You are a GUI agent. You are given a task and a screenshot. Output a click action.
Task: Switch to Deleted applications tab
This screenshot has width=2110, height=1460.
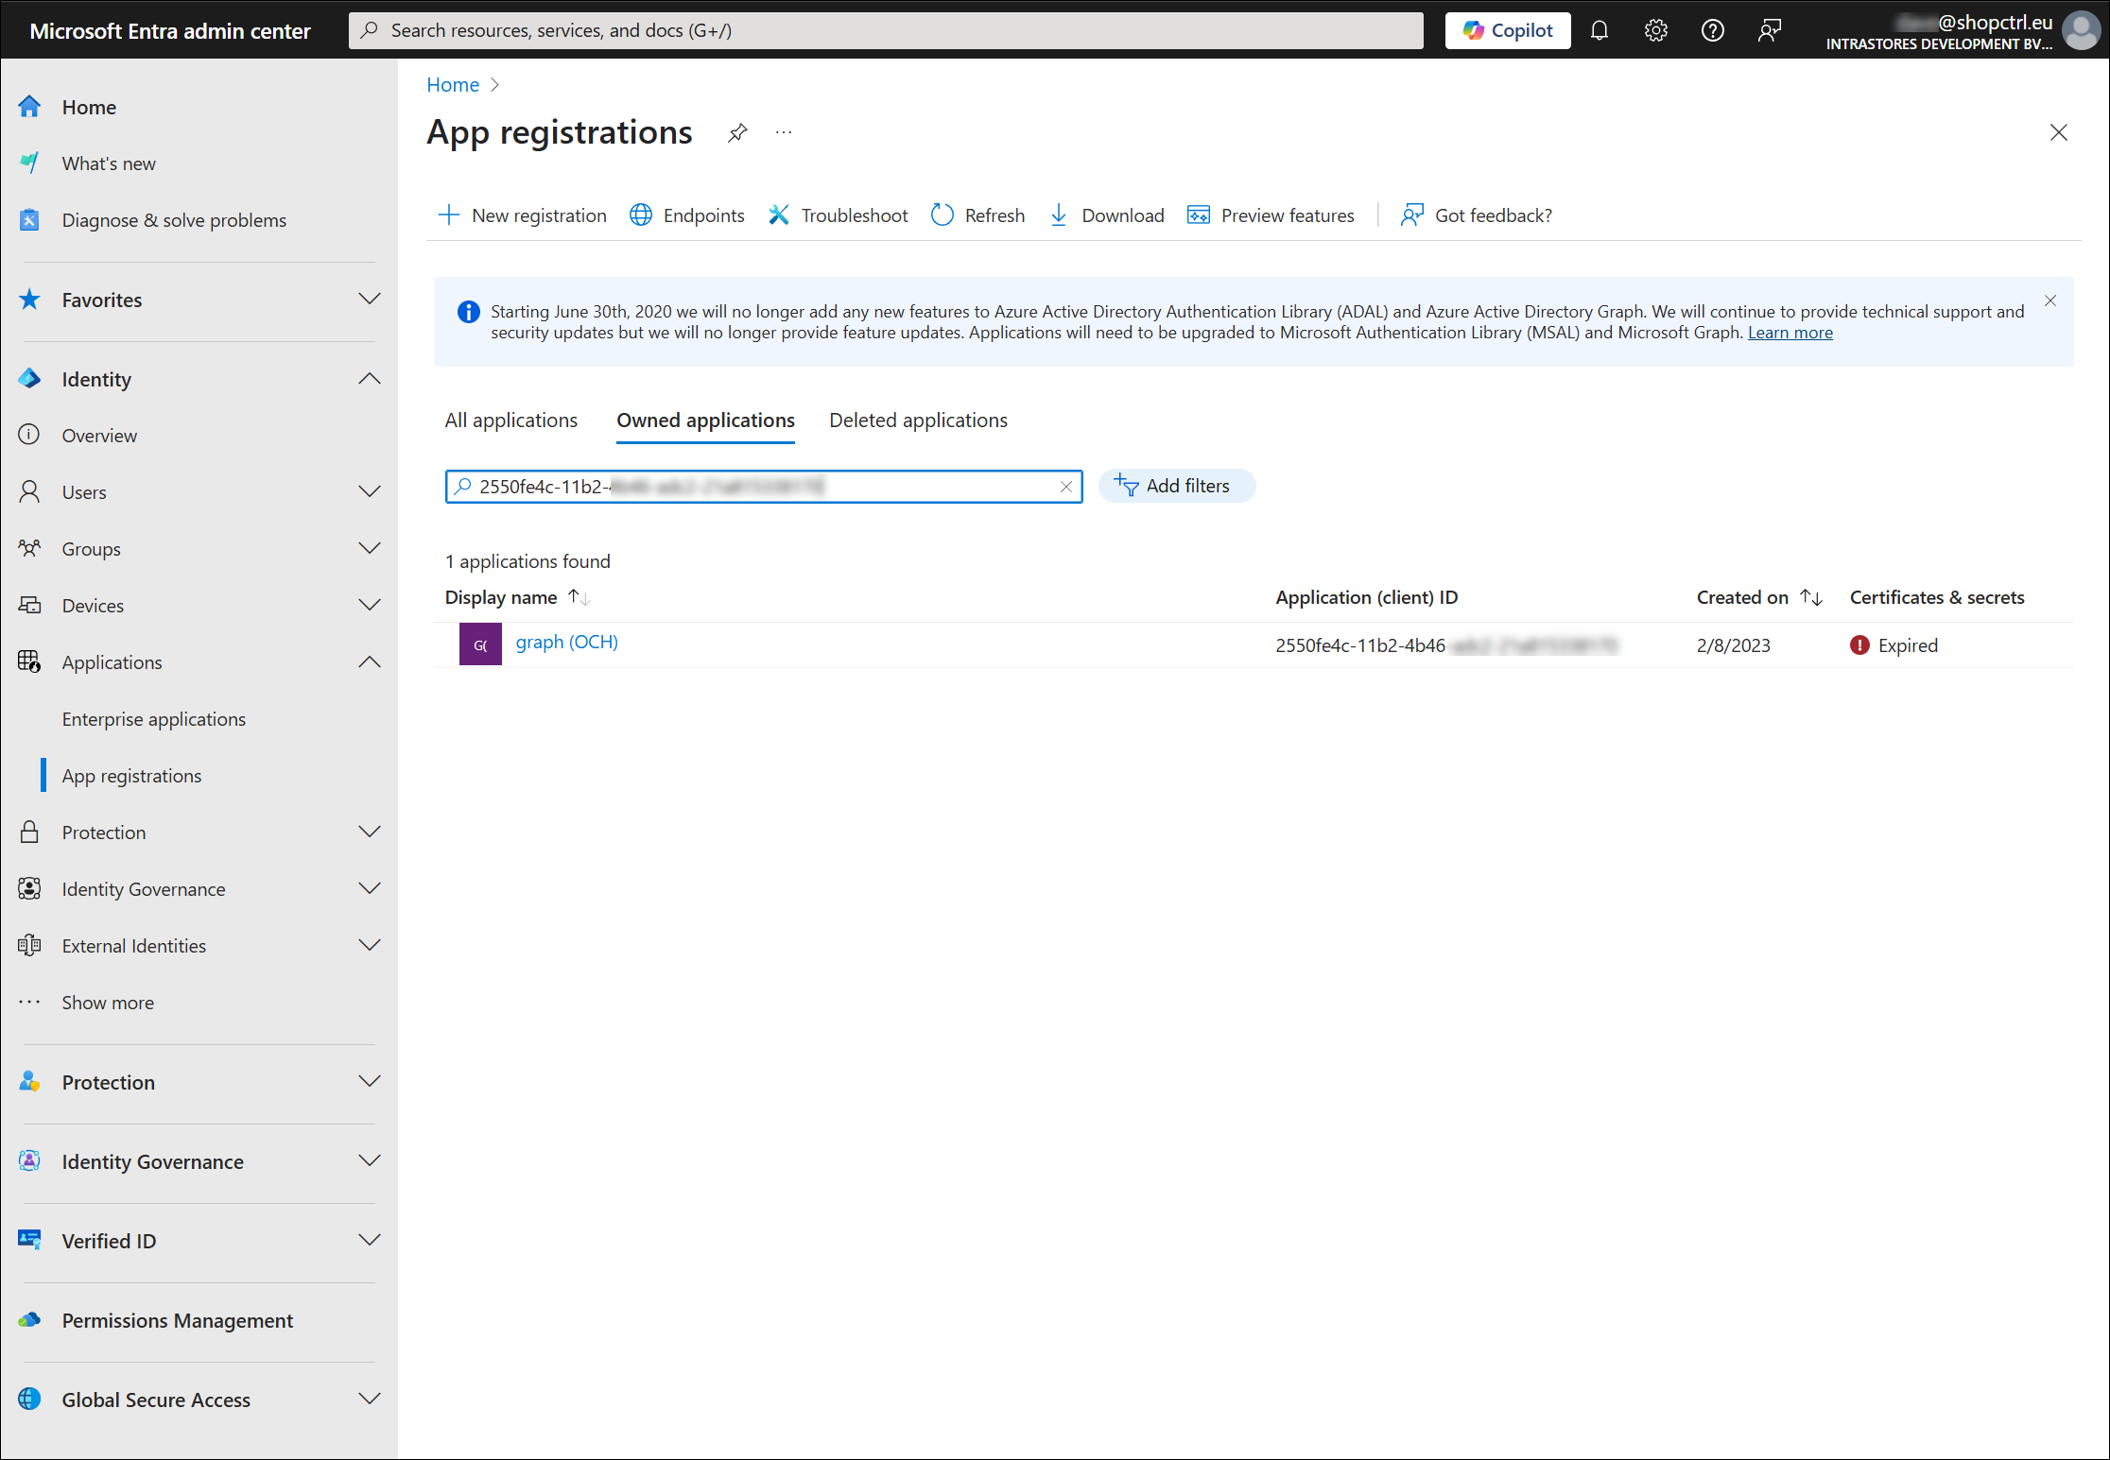(919, 421)
